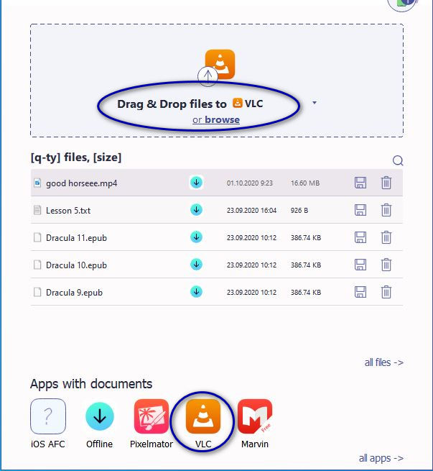The image size is (433, 471).
Task: Click the download arrow for Dracula 11.epub
Action: click(x=197, y=237)
